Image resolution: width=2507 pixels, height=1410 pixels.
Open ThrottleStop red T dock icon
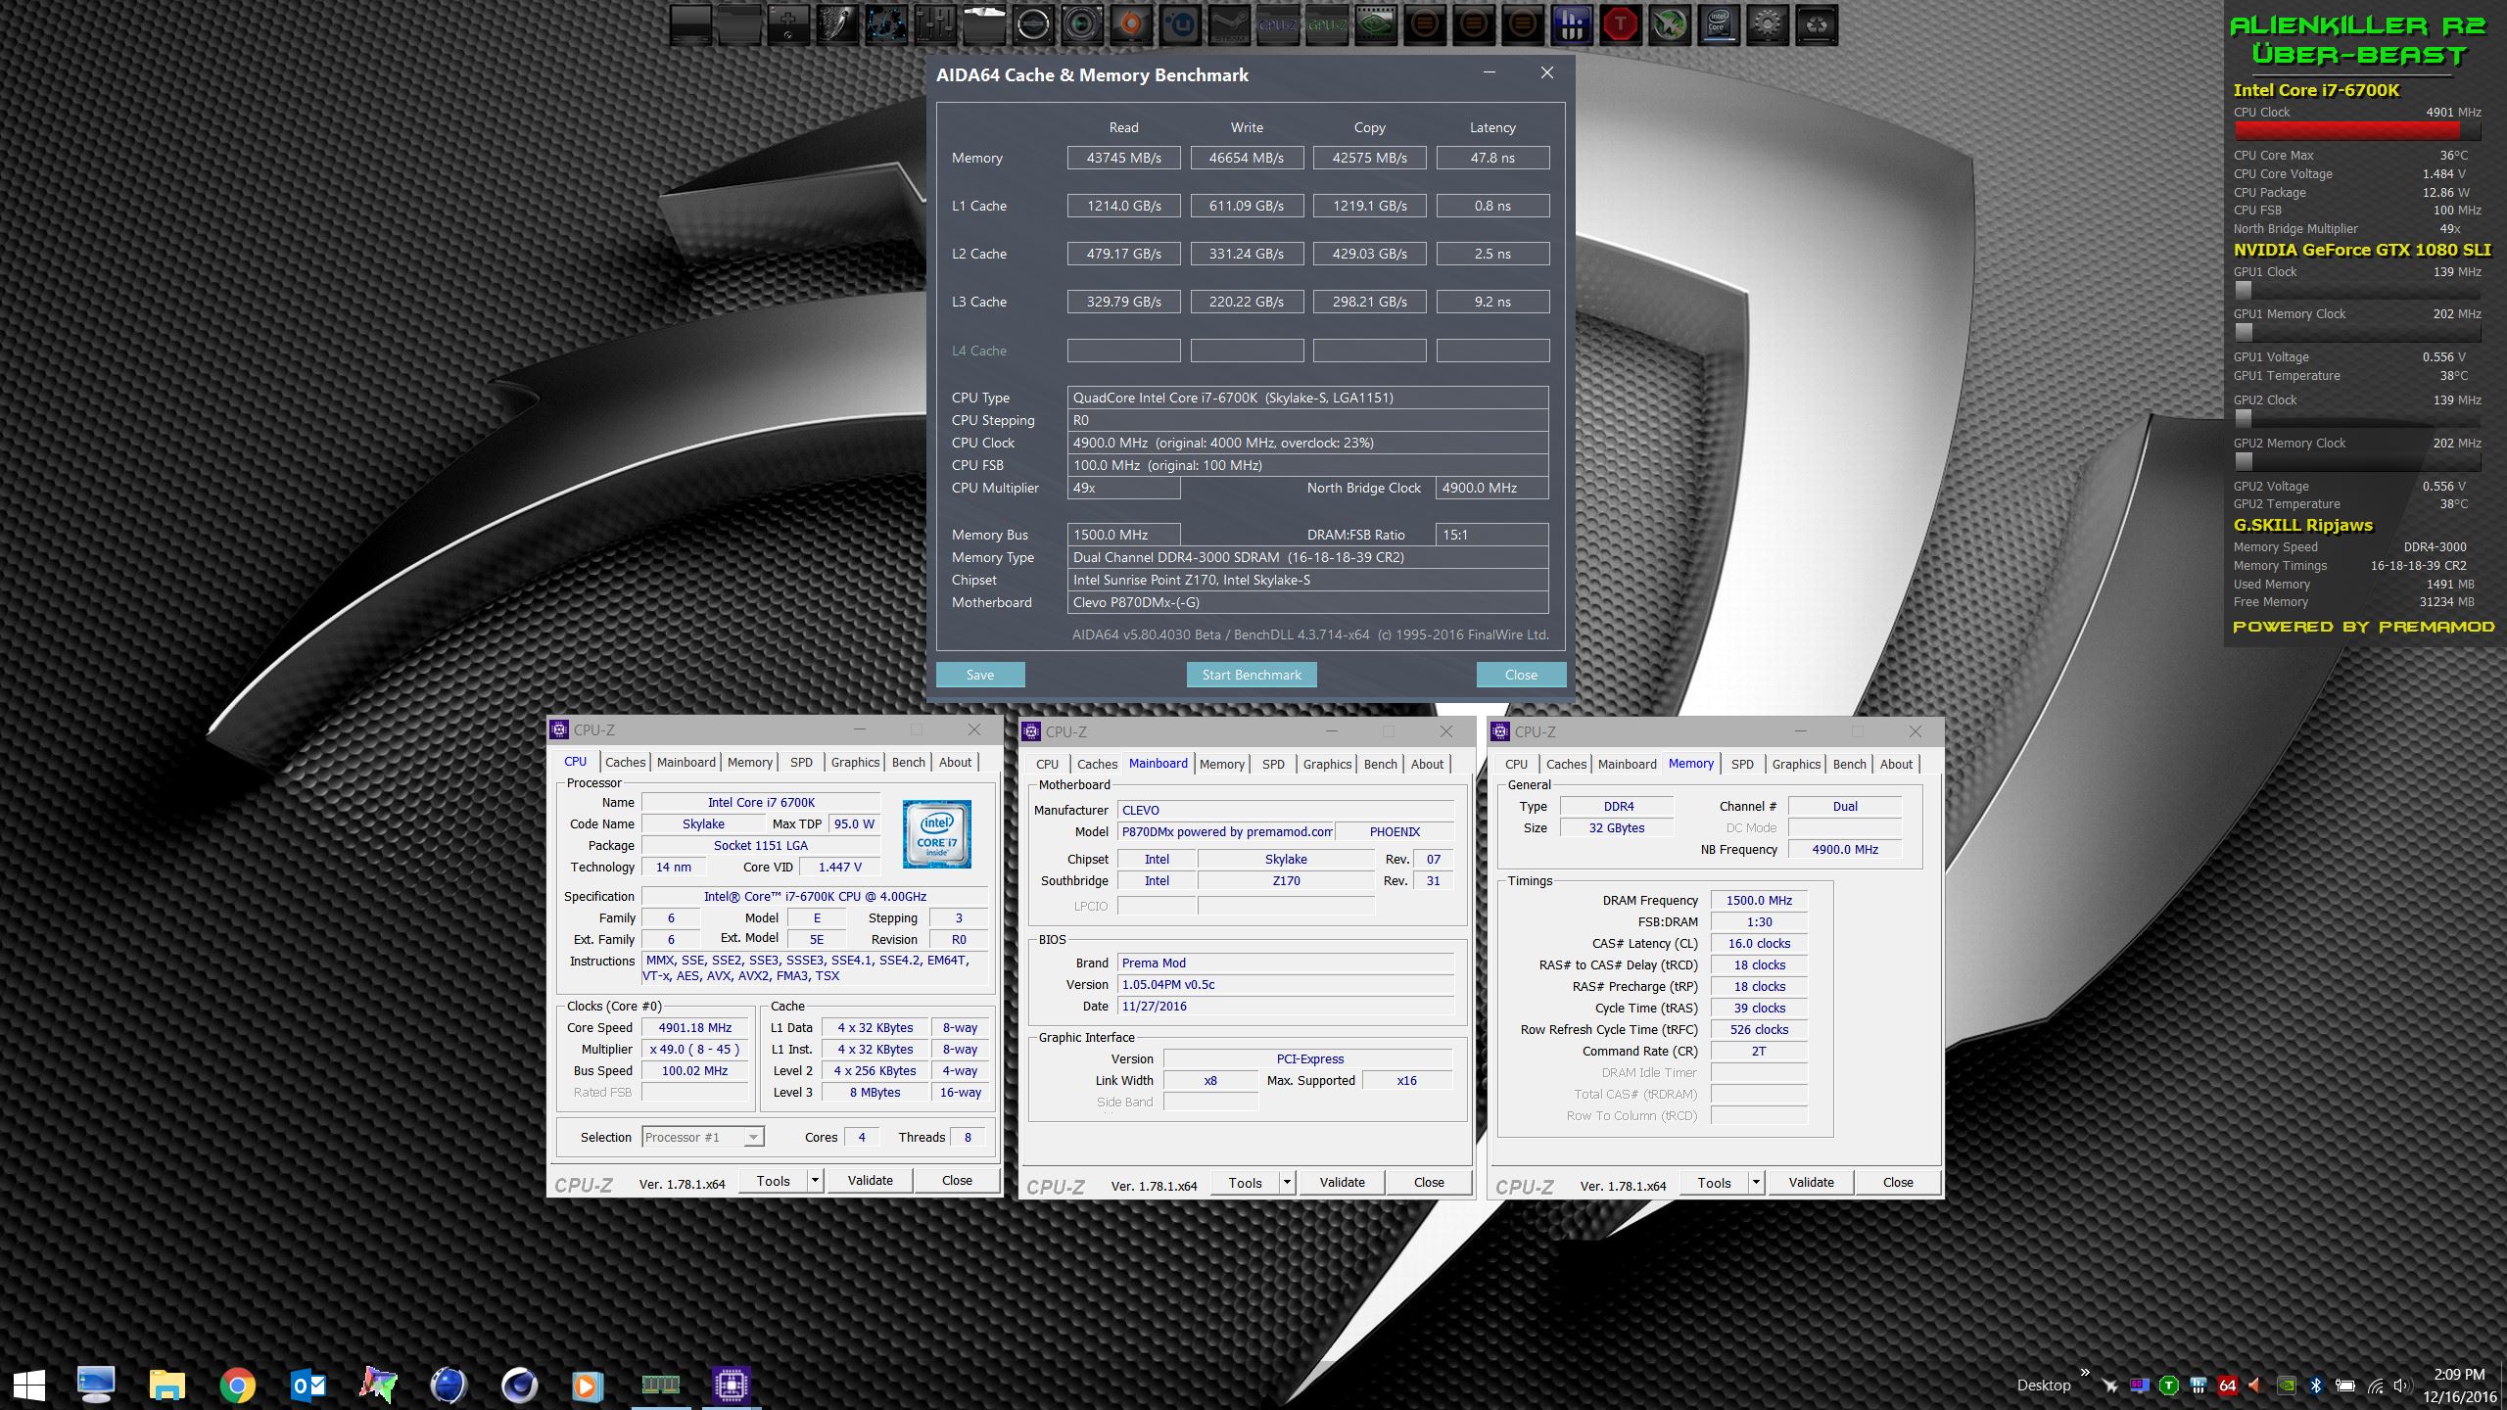(x=1621, y=25)
